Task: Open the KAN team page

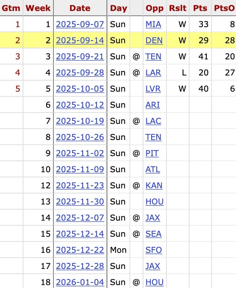Action: coord(154,185)
